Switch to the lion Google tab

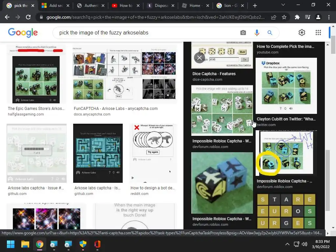(x=231, y=6)
